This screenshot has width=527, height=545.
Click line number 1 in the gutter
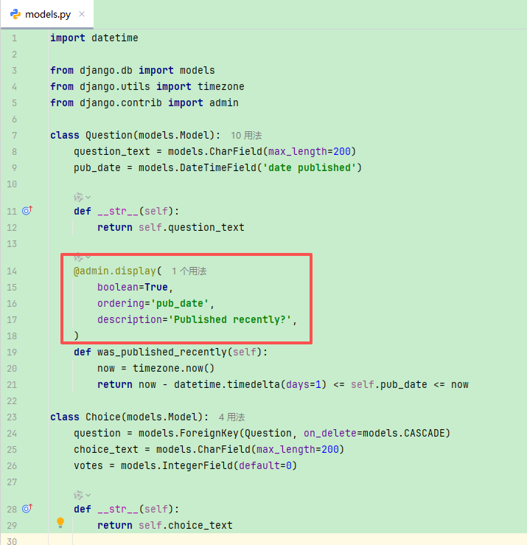tap(14, 38)
